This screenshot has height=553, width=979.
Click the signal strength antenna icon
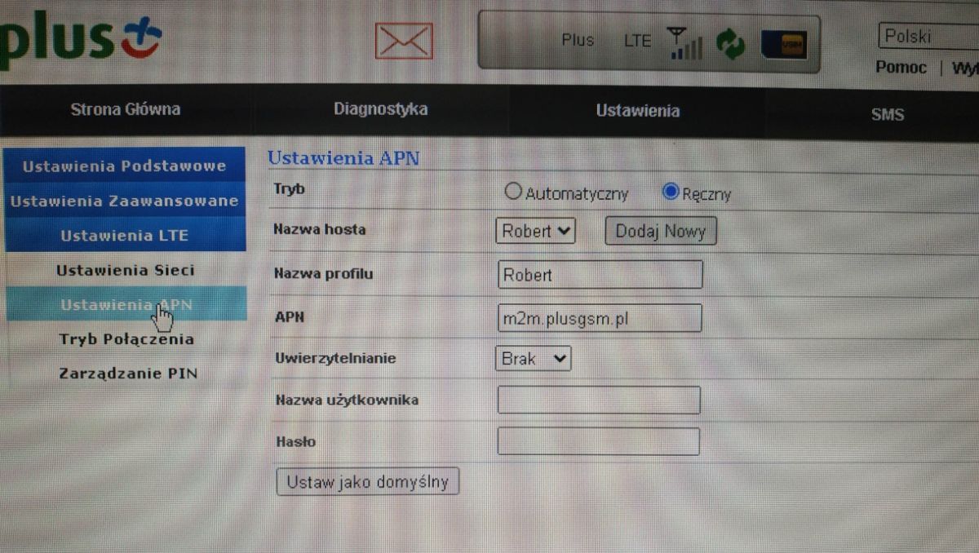click(684, 43)
